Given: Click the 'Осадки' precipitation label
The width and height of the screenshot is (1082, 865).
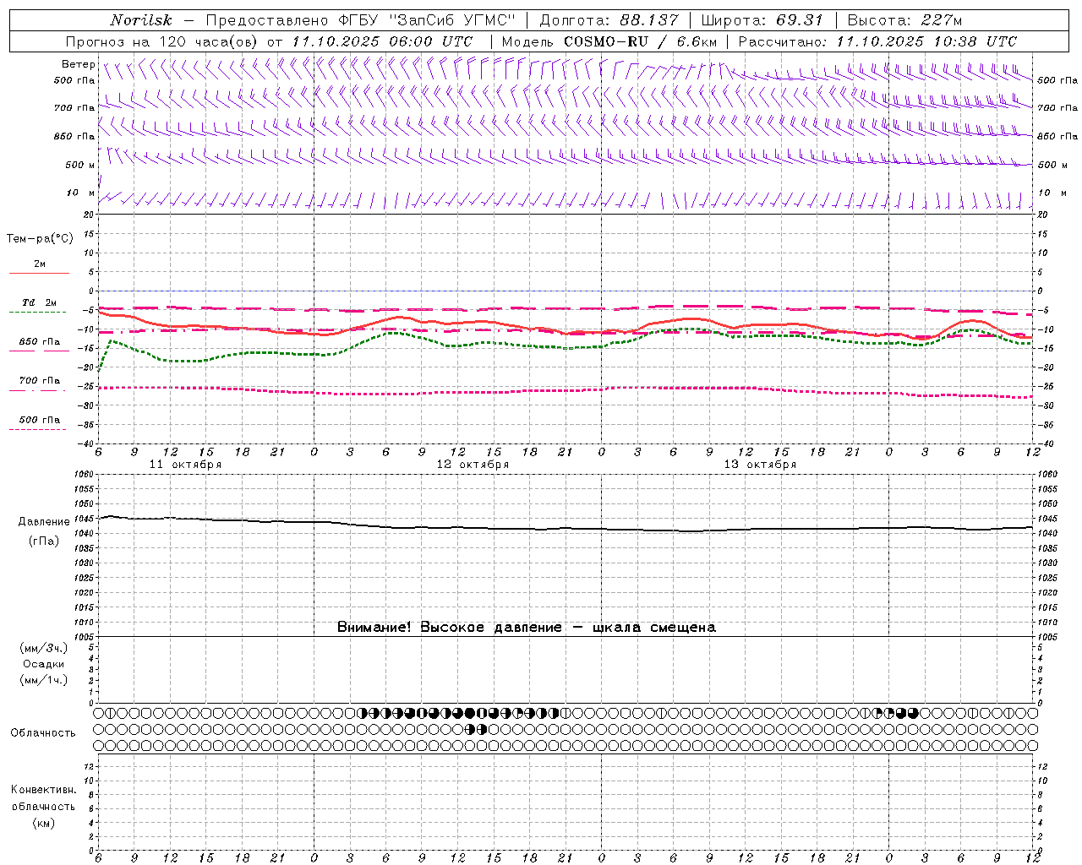Looking at the screenshot, I should [x=44, y=664].
